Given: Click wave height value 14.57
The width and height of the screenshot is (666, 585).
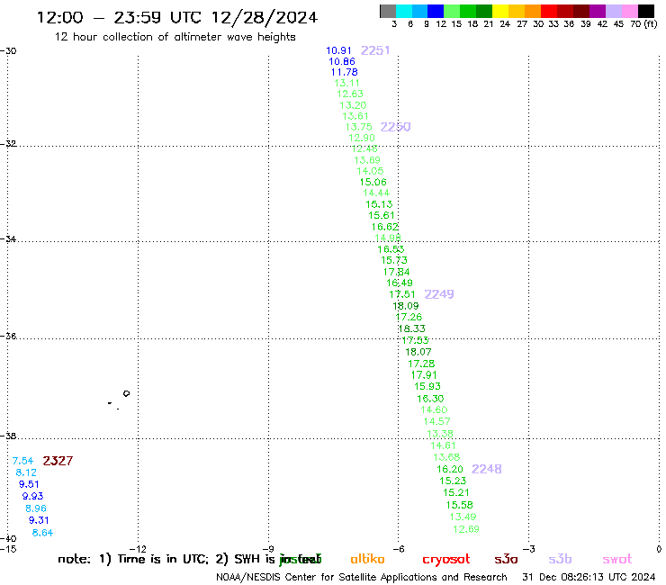Looking at the screenshot, I should (x=436, y=421).
